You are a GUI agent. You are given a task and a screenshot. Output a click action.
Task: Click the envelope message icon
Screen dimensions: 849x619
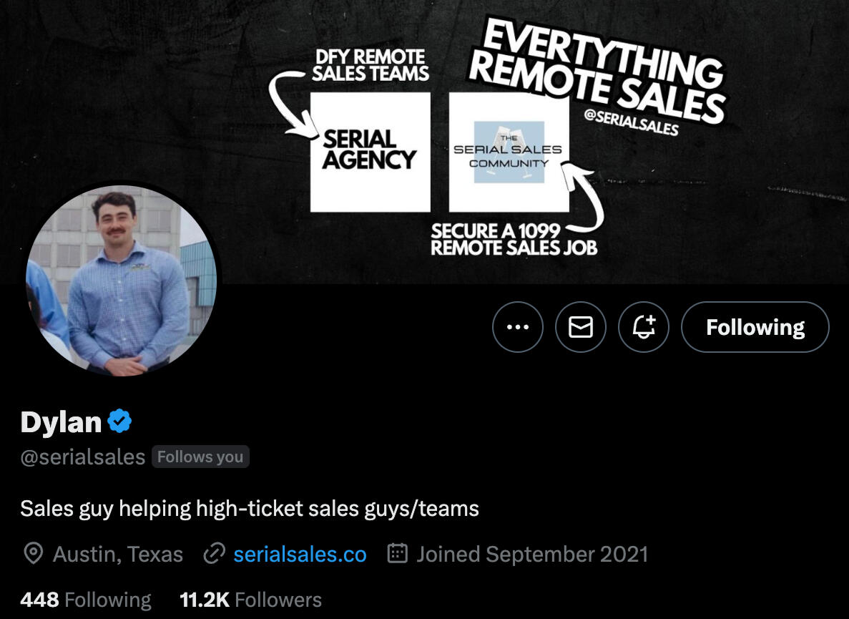tap(580, 327)
